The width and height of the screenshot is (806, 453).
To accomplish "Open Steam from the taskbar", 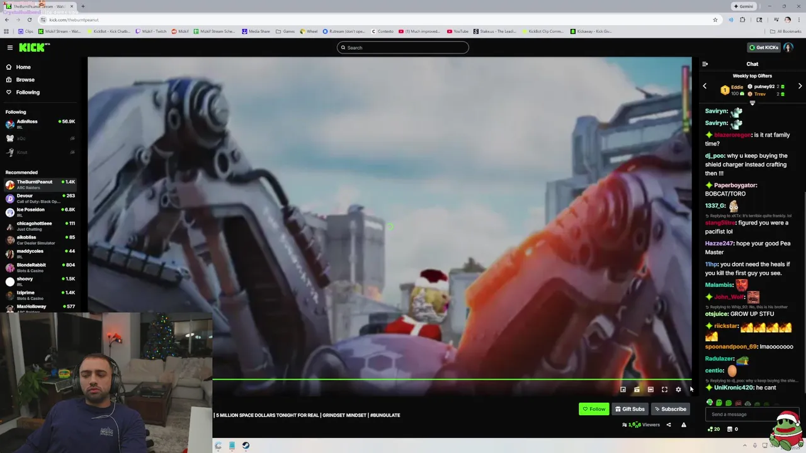I will pos(246,445).
